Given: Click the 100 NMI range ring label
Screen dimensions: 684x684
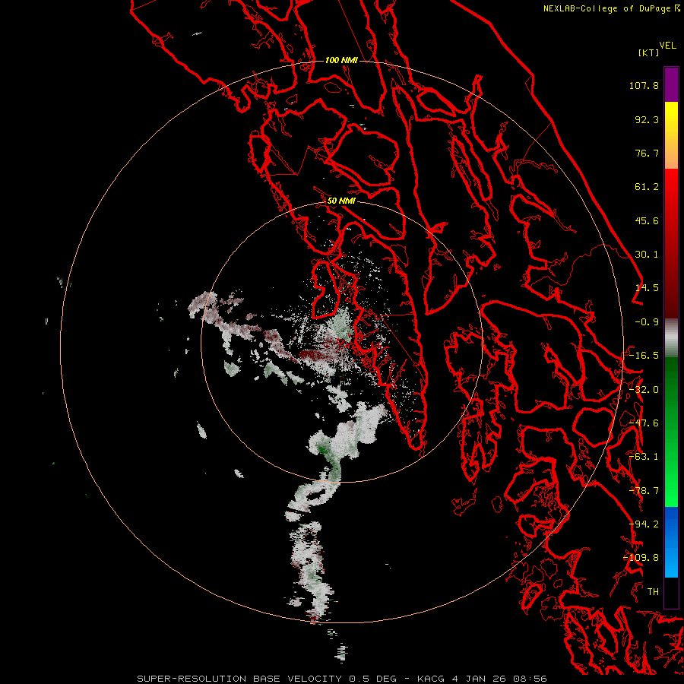Looking at the screenshot, I should point(341,60).
